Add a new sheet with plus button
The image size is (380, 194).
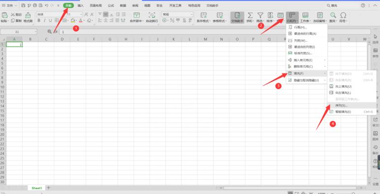[48, 188]
